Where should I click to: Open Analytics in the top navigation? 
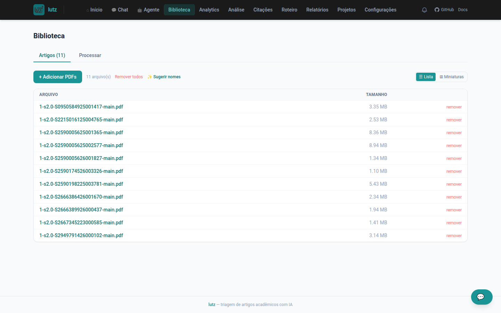point(209,10)
